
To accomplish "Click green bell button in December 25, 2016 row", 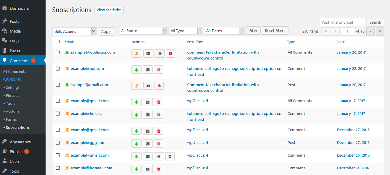I will pos(136,156).
